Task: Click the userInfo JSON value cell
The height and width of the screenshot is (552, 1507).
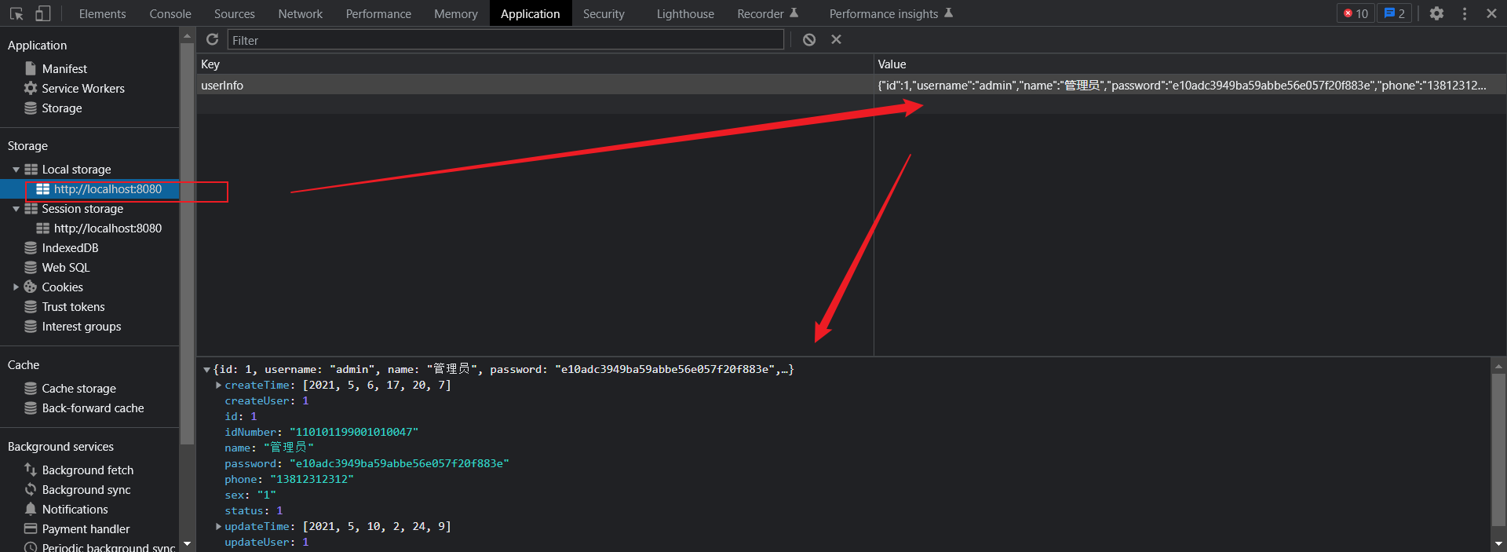Action: [1189, 85]
